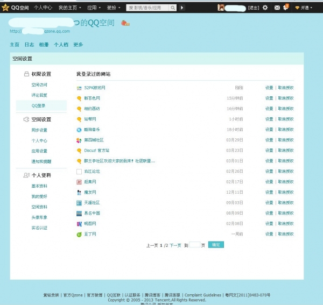Click the 天涯社区 icon
The width and height of the screenshot is (323, 305).
pos(79,203)
